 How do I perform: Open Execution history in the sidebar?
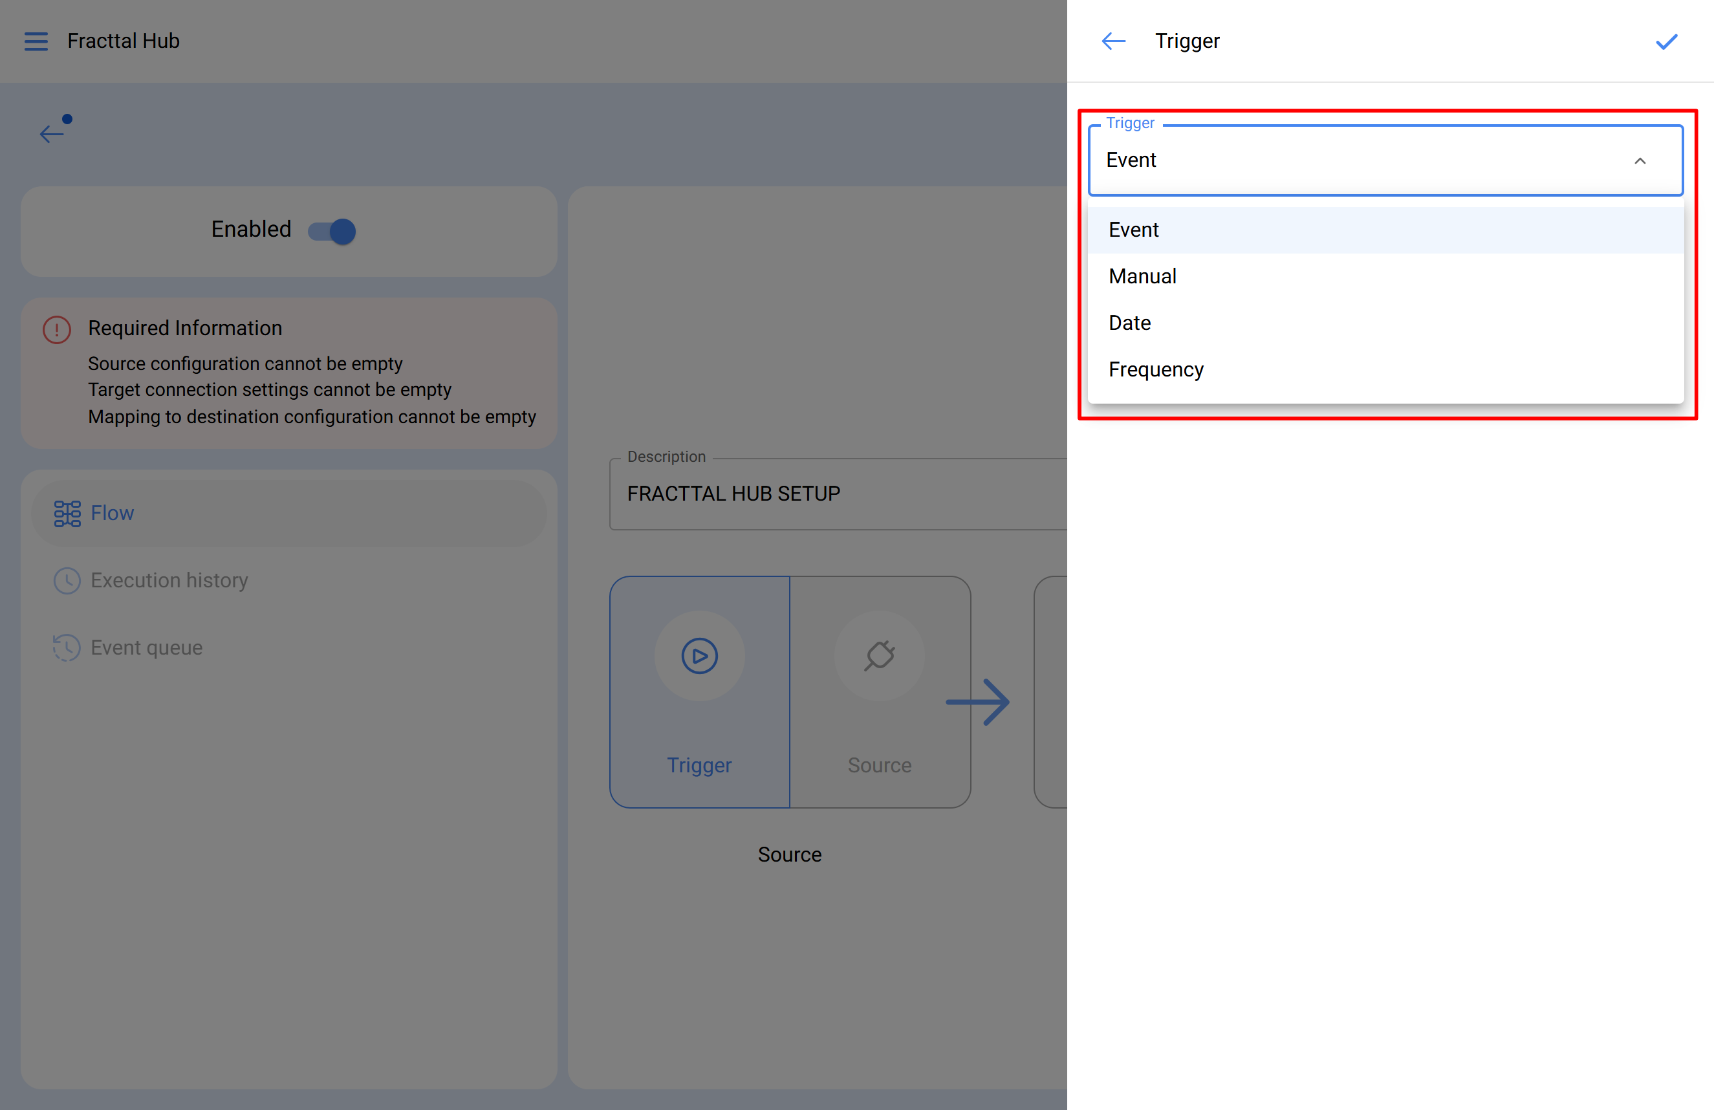click(169, 580)
